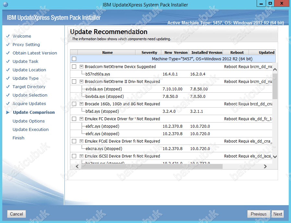Select the Brocade 16Gb, 10Gb and 8G checkbox
Viewport: 291px width, 223px height.
tap(74, 104)
